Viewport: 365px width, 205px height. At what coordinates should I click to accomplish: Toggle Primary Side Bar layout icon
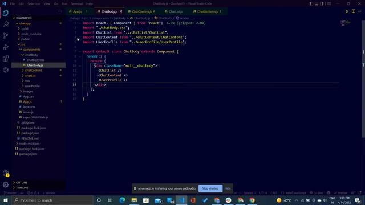311,3
